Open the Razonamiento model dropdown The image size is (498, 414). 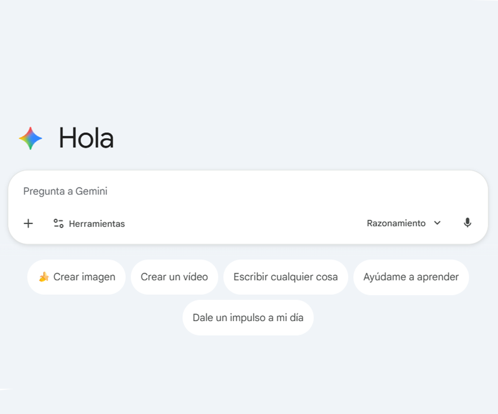[x=404, y=223]
